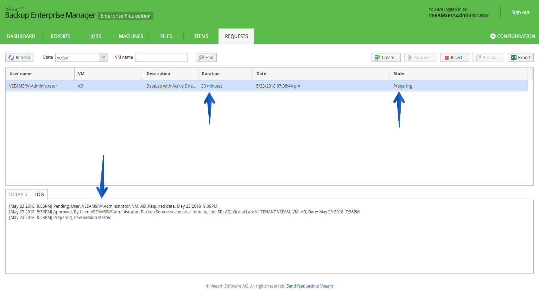The image size is (539, 290).
Task: Click the AD value in VM column
Action: [x=81, y=86]
